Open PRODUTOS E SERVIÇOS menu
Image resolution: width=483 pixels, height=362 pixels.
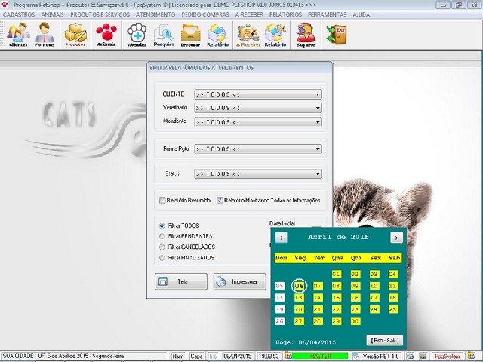pos(100,14)
